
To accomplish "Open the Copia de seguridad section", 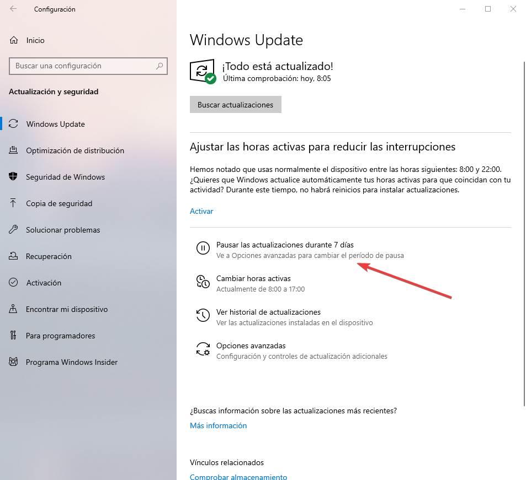I will [59, 203].
